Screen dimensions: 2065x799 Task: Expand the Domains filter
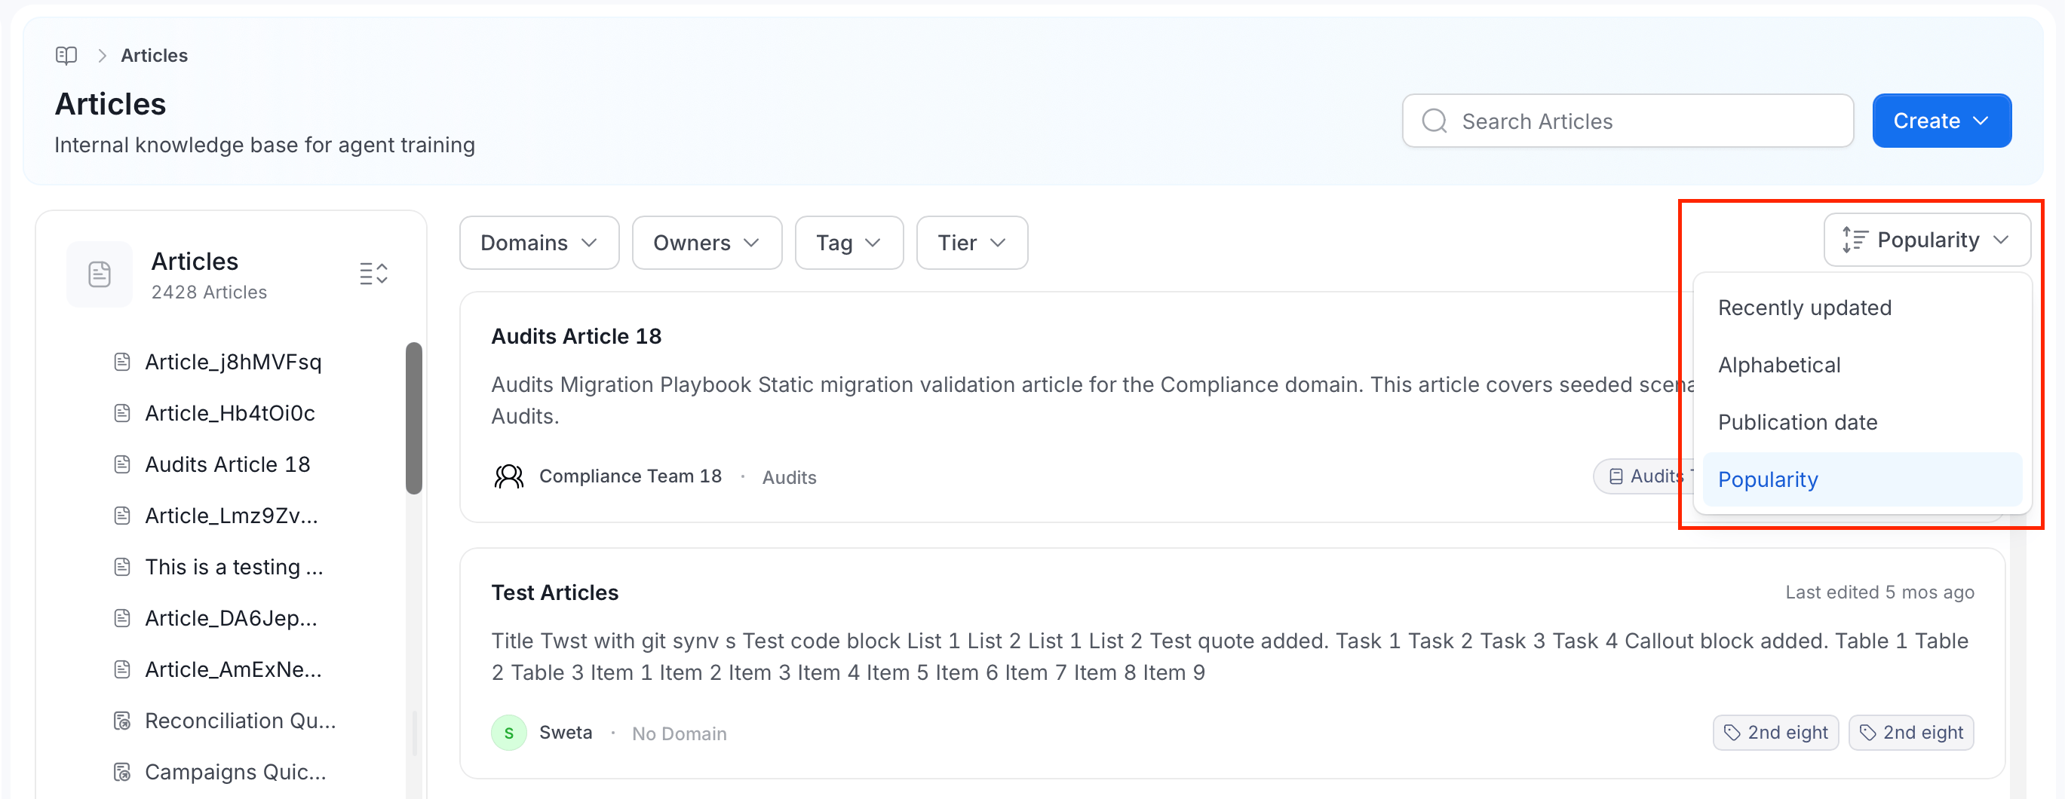538,243
